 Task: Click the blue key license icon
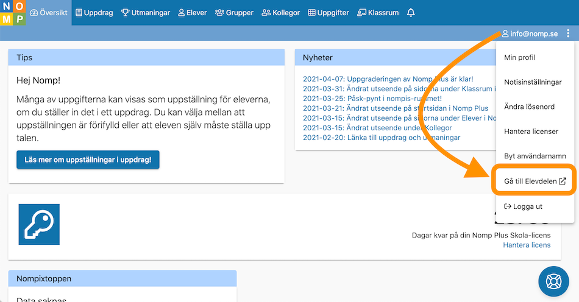pyautogui.click(x=39, y=224)
